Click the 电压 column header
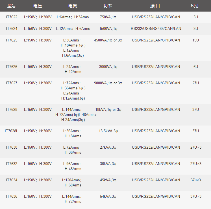Image resolution: width=211 pixels, height=209 pixels. pos(38,6)
